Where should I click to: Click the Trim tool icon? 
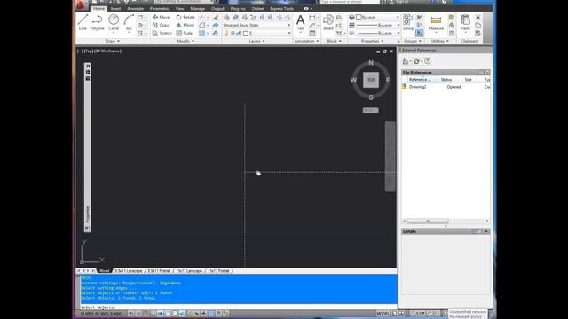click(x=201, y=17)
